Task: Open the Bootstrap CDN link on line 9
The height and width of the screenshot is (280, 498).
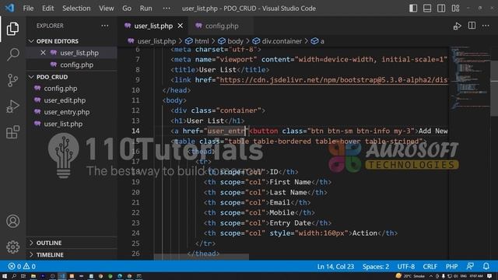Action: 334,80
